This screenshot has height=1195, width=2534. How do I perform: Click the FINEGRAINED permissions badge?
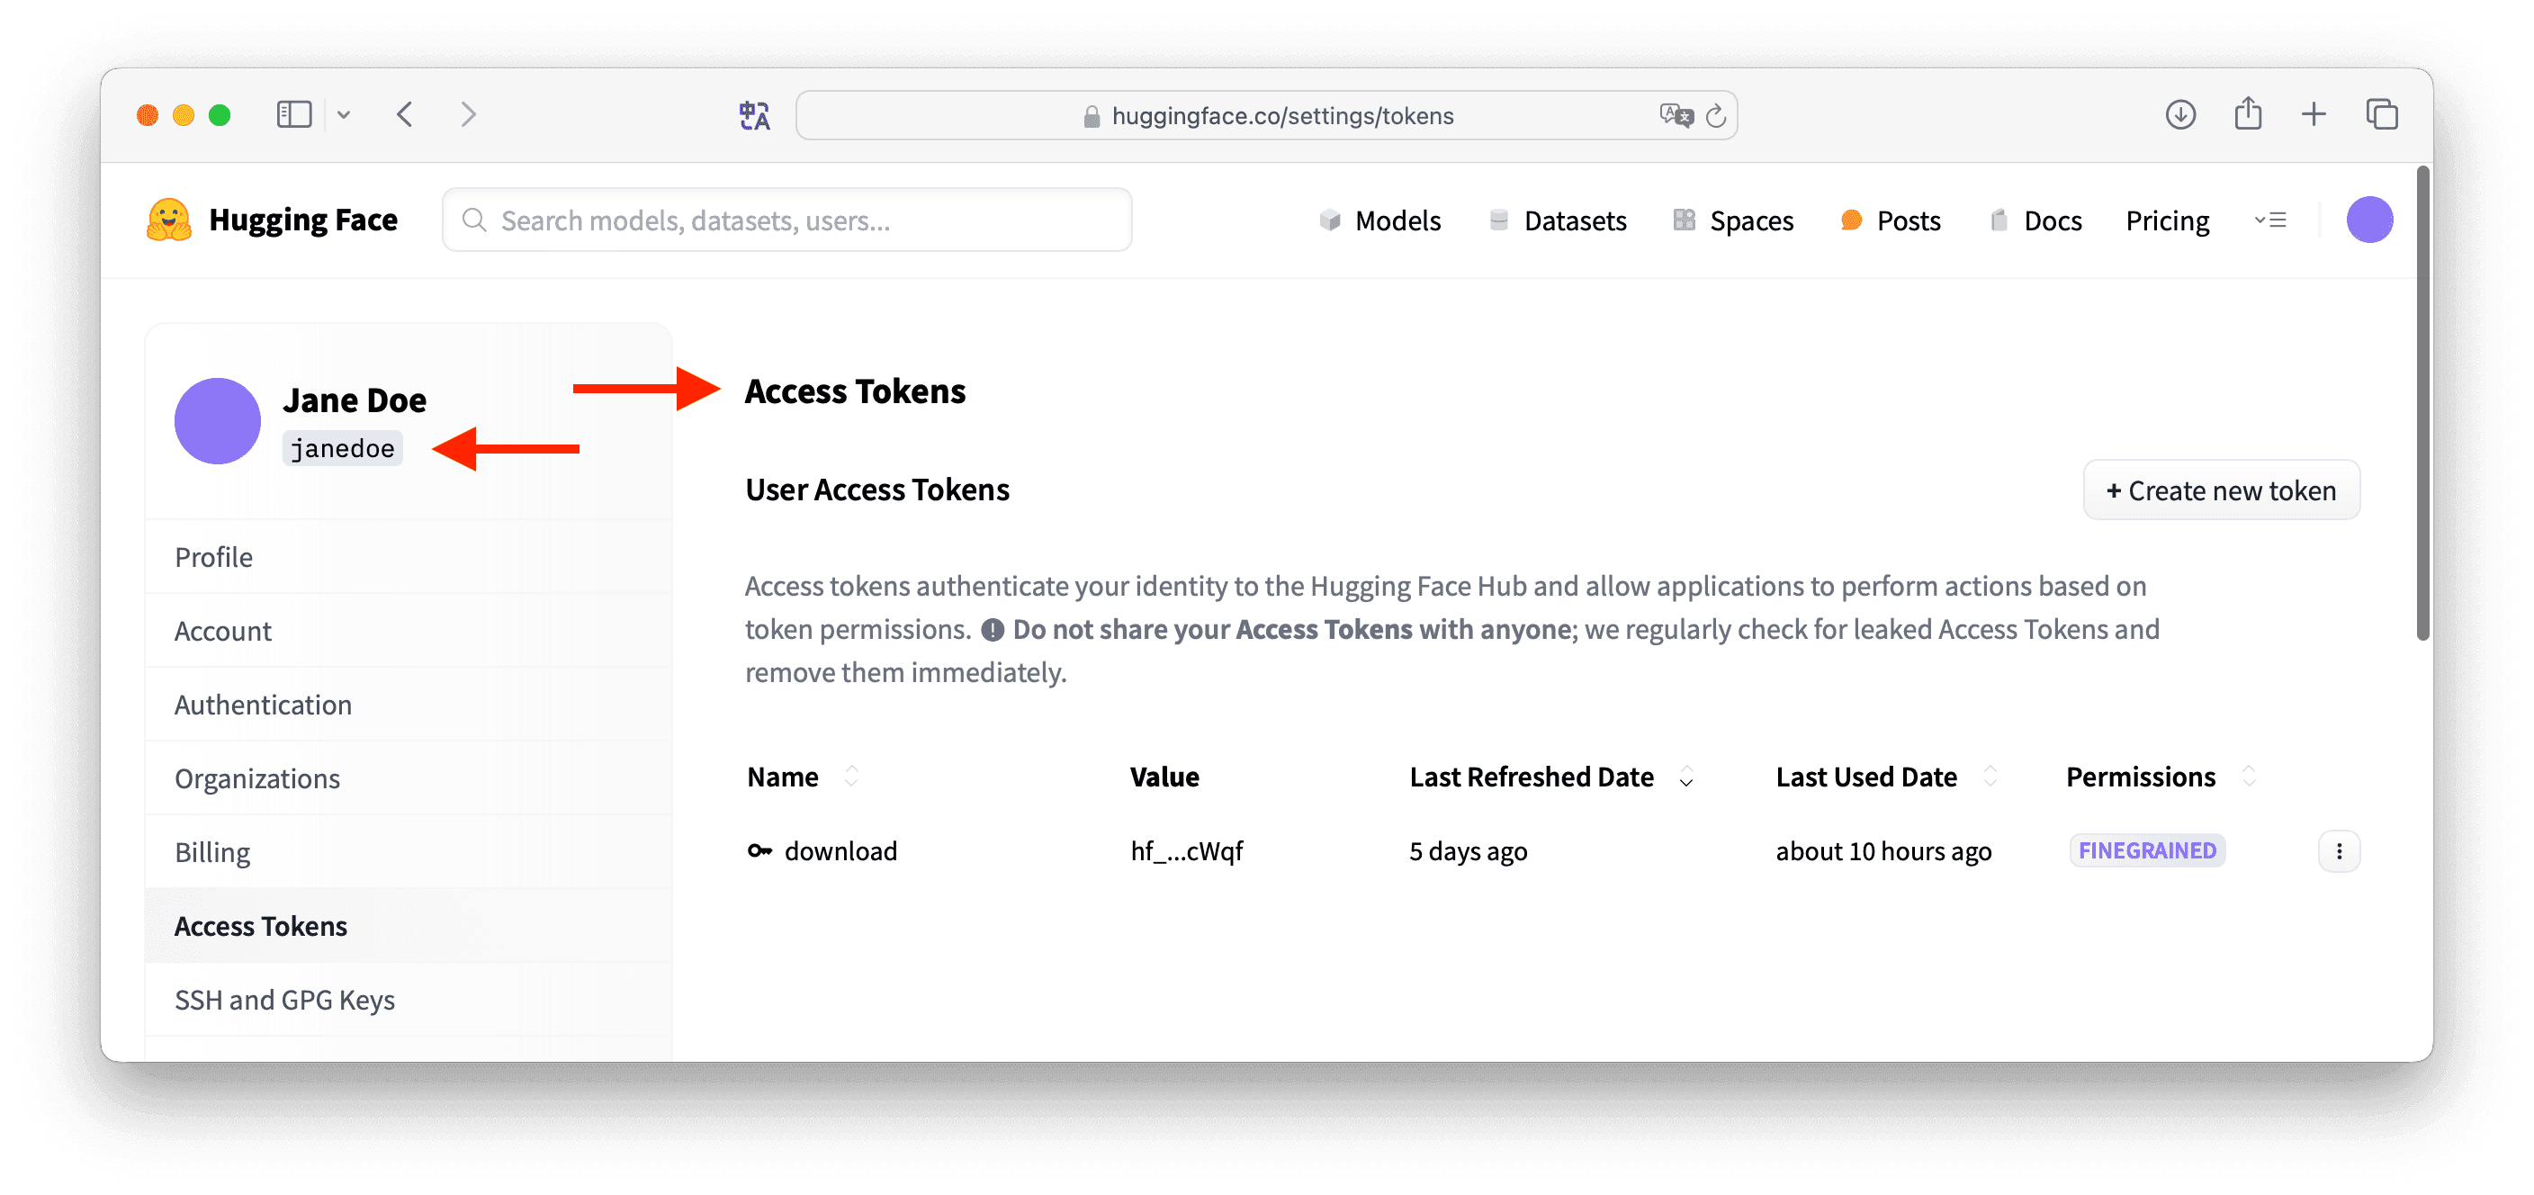pyautogui.click(x=2147, y=849)
